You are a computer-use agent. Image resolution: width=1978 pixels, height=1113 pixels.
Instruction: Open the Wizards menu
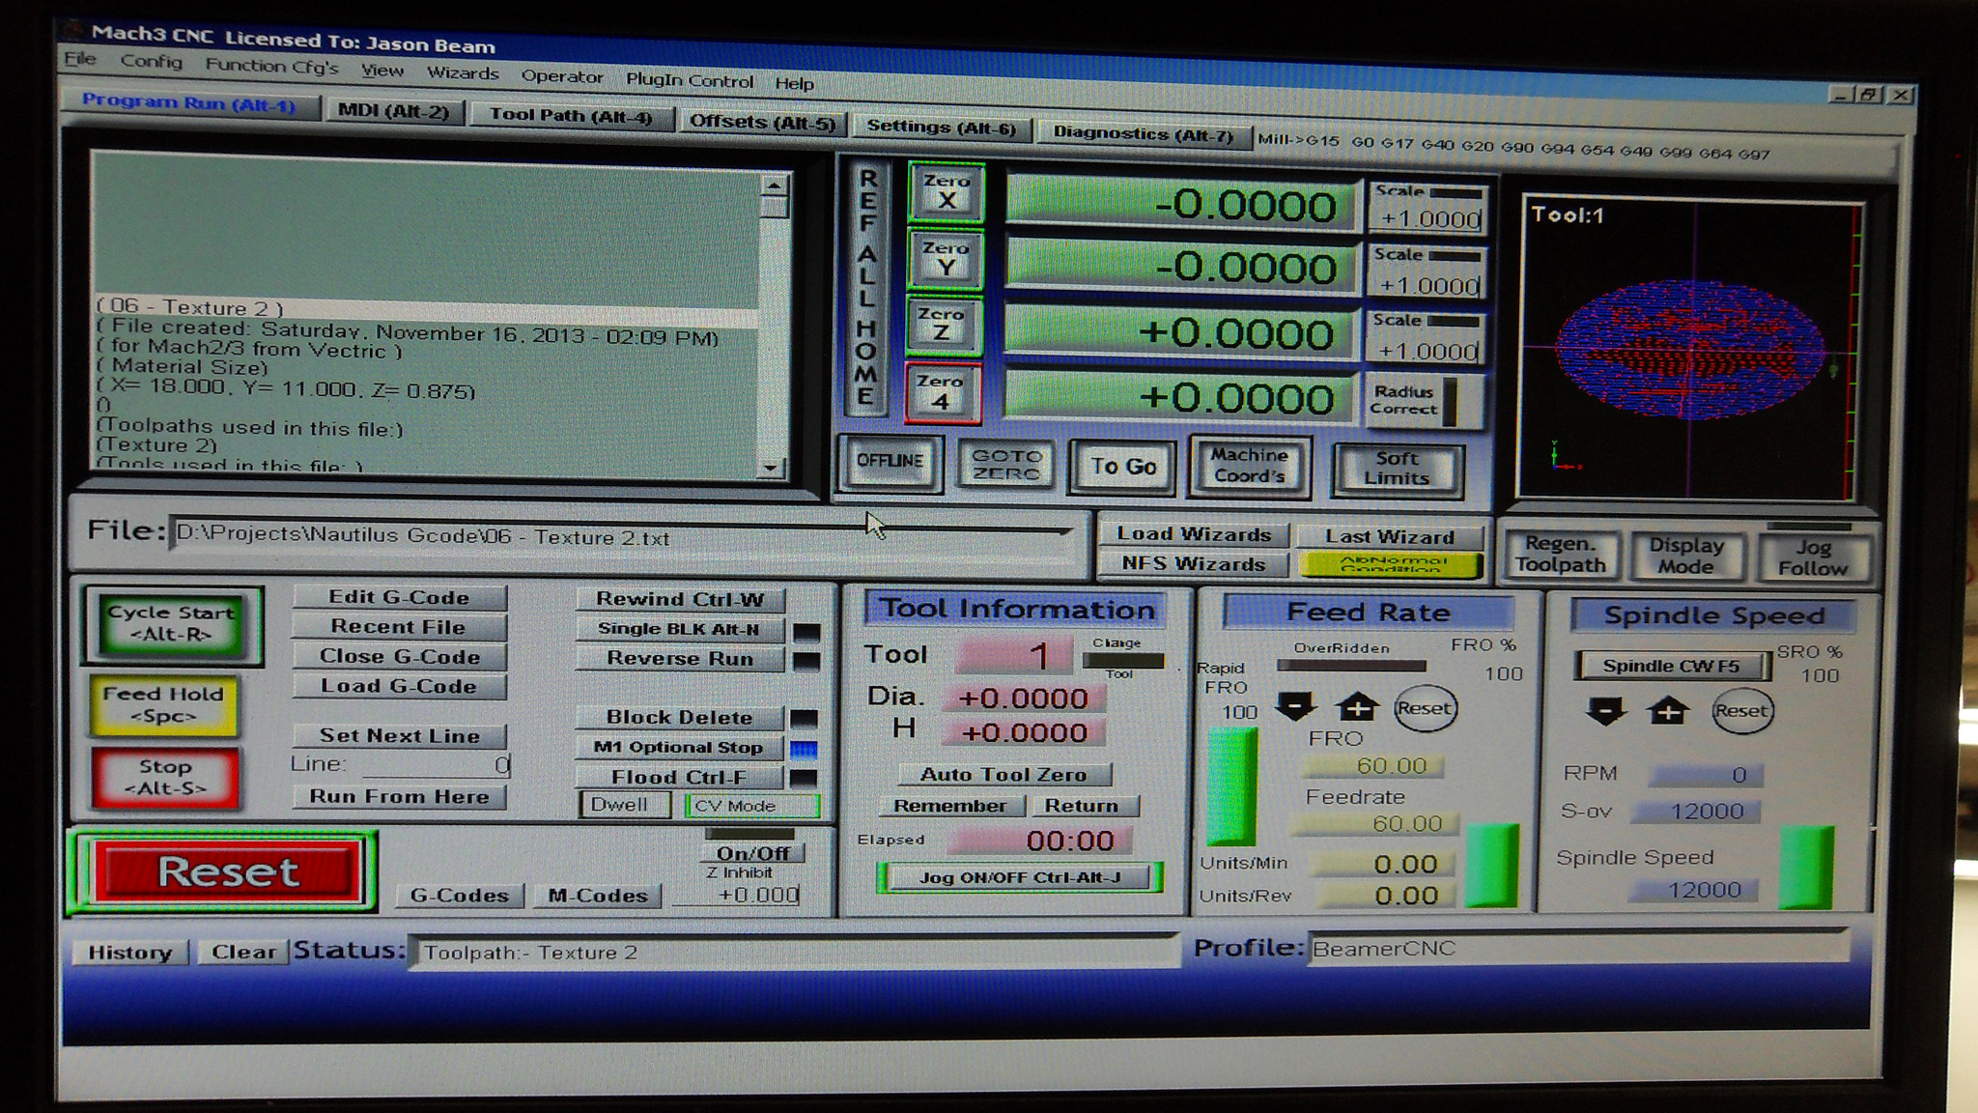[x=463, y=73]
